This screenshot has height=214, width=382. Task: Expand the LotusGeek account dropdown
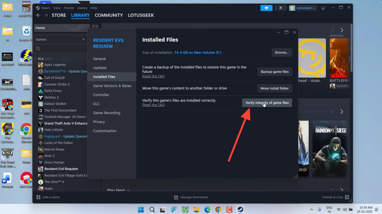303,8
